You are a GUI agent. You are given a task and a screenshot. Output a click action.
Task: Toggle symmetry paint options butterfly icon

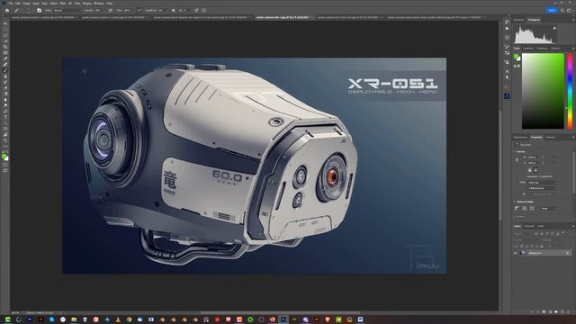click(204, 10)
